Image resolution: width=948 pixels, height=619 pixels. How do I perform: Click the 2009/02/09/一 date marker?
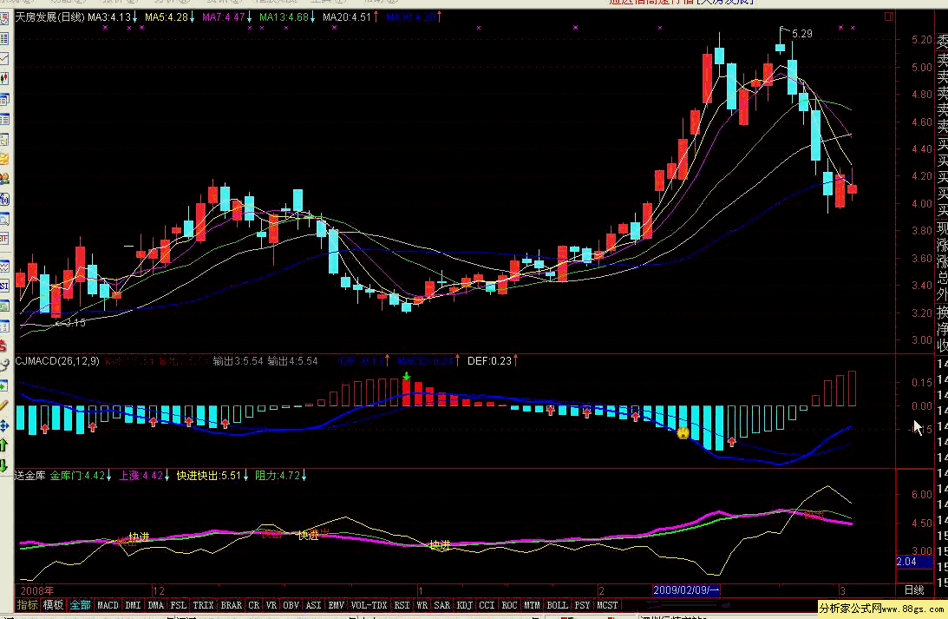(686, 590)
